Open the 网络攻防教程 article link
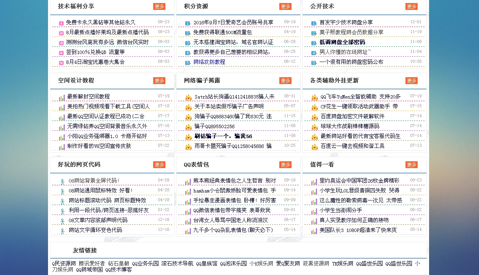Image resolution: width=479 pixels, height=275 pixels. (209, 62)
